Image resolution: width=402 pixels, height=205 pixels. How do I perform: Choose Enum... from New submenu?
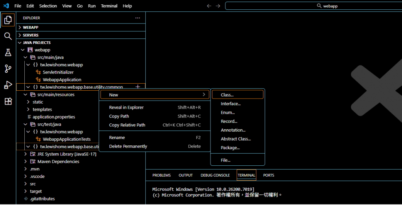coord(238,112)
